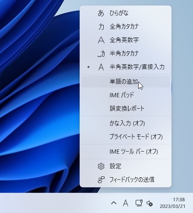Viewport: 193px width, 213px height.
Task: Select 半角英数字/直接入力 radio option
Action: click(x=126, y=67)
